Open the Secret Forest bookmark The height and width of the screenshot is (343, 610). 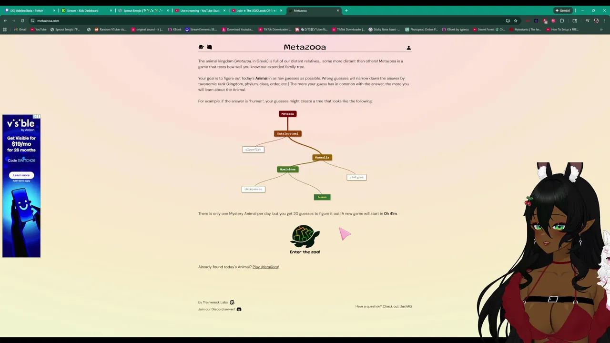click(489, 30)
